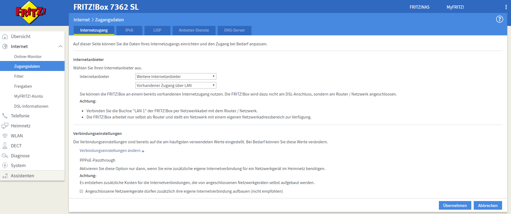Click the PPPoE-Passthrough label

click(98, 160)
